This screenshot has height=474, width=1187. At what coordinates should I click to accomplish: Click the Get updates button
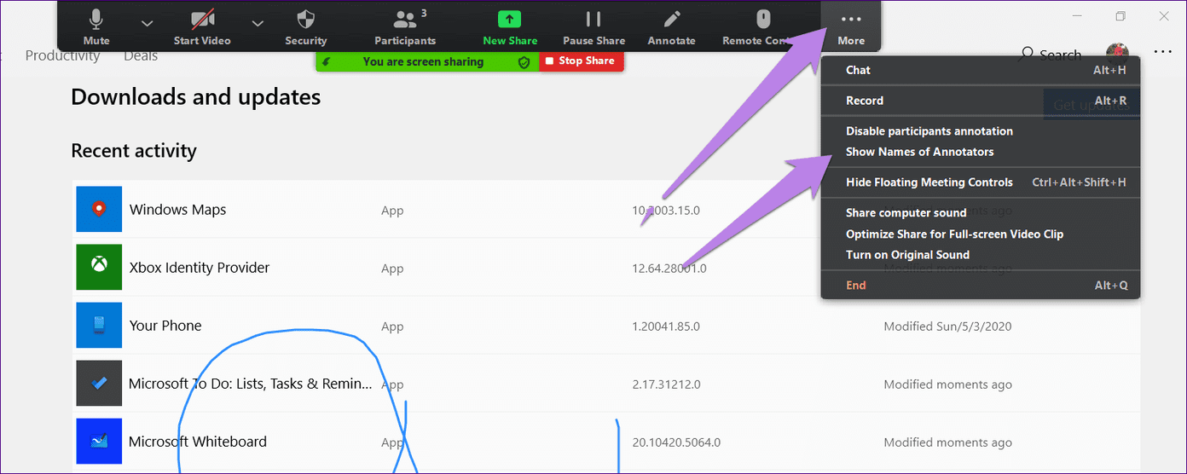click(1092, 104)
